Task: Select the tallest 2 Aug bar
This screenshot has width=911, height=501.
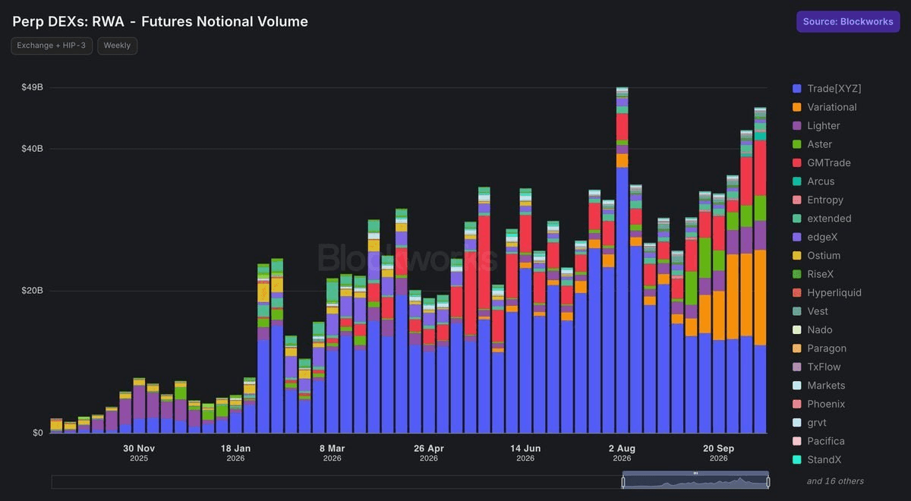Action: pos(622,260)
